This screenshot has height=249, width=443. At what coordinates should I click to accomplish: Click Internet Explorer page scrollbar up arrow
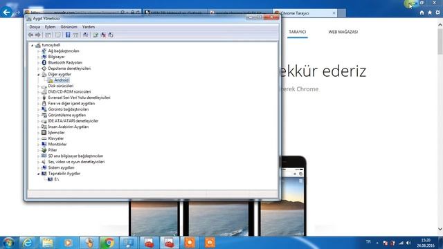440,25
